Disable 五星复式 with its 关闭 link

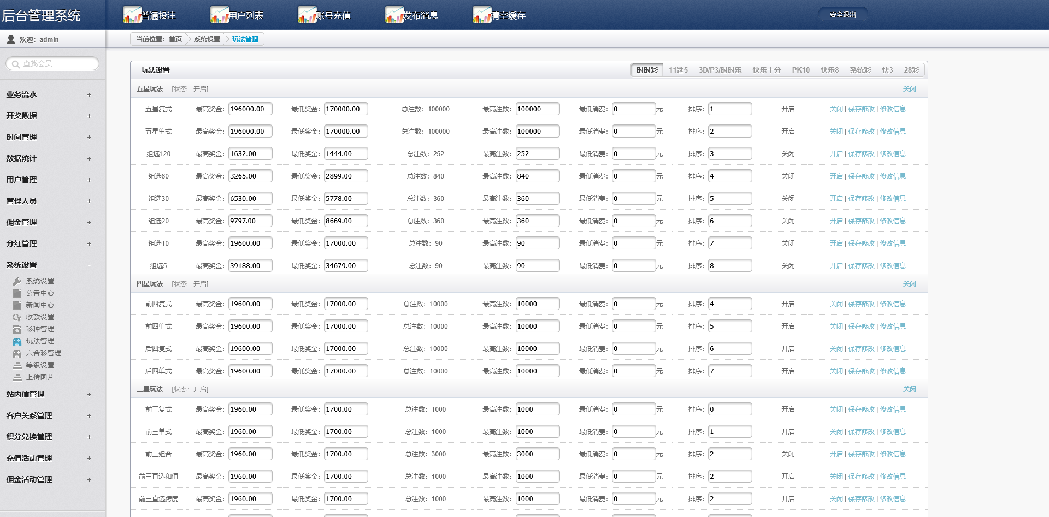pyautogui.click(x=836, y=109)
